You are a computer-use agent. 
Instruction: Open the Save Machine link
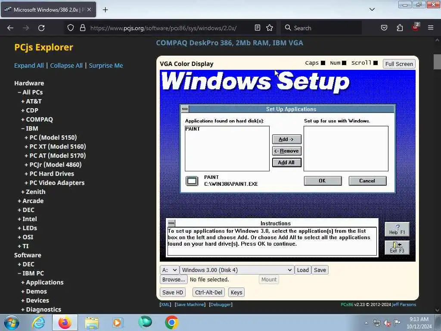190,305
